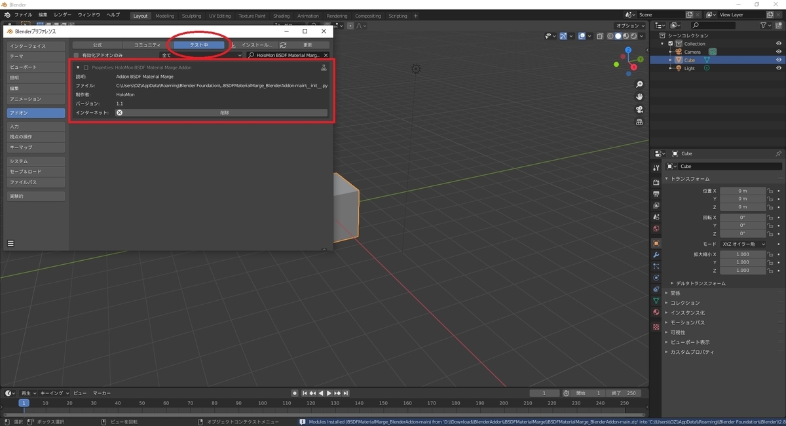Viewport: 786px width, 426px height.
Task: Click the current frame field in timeline
Action: coord(545,393)
